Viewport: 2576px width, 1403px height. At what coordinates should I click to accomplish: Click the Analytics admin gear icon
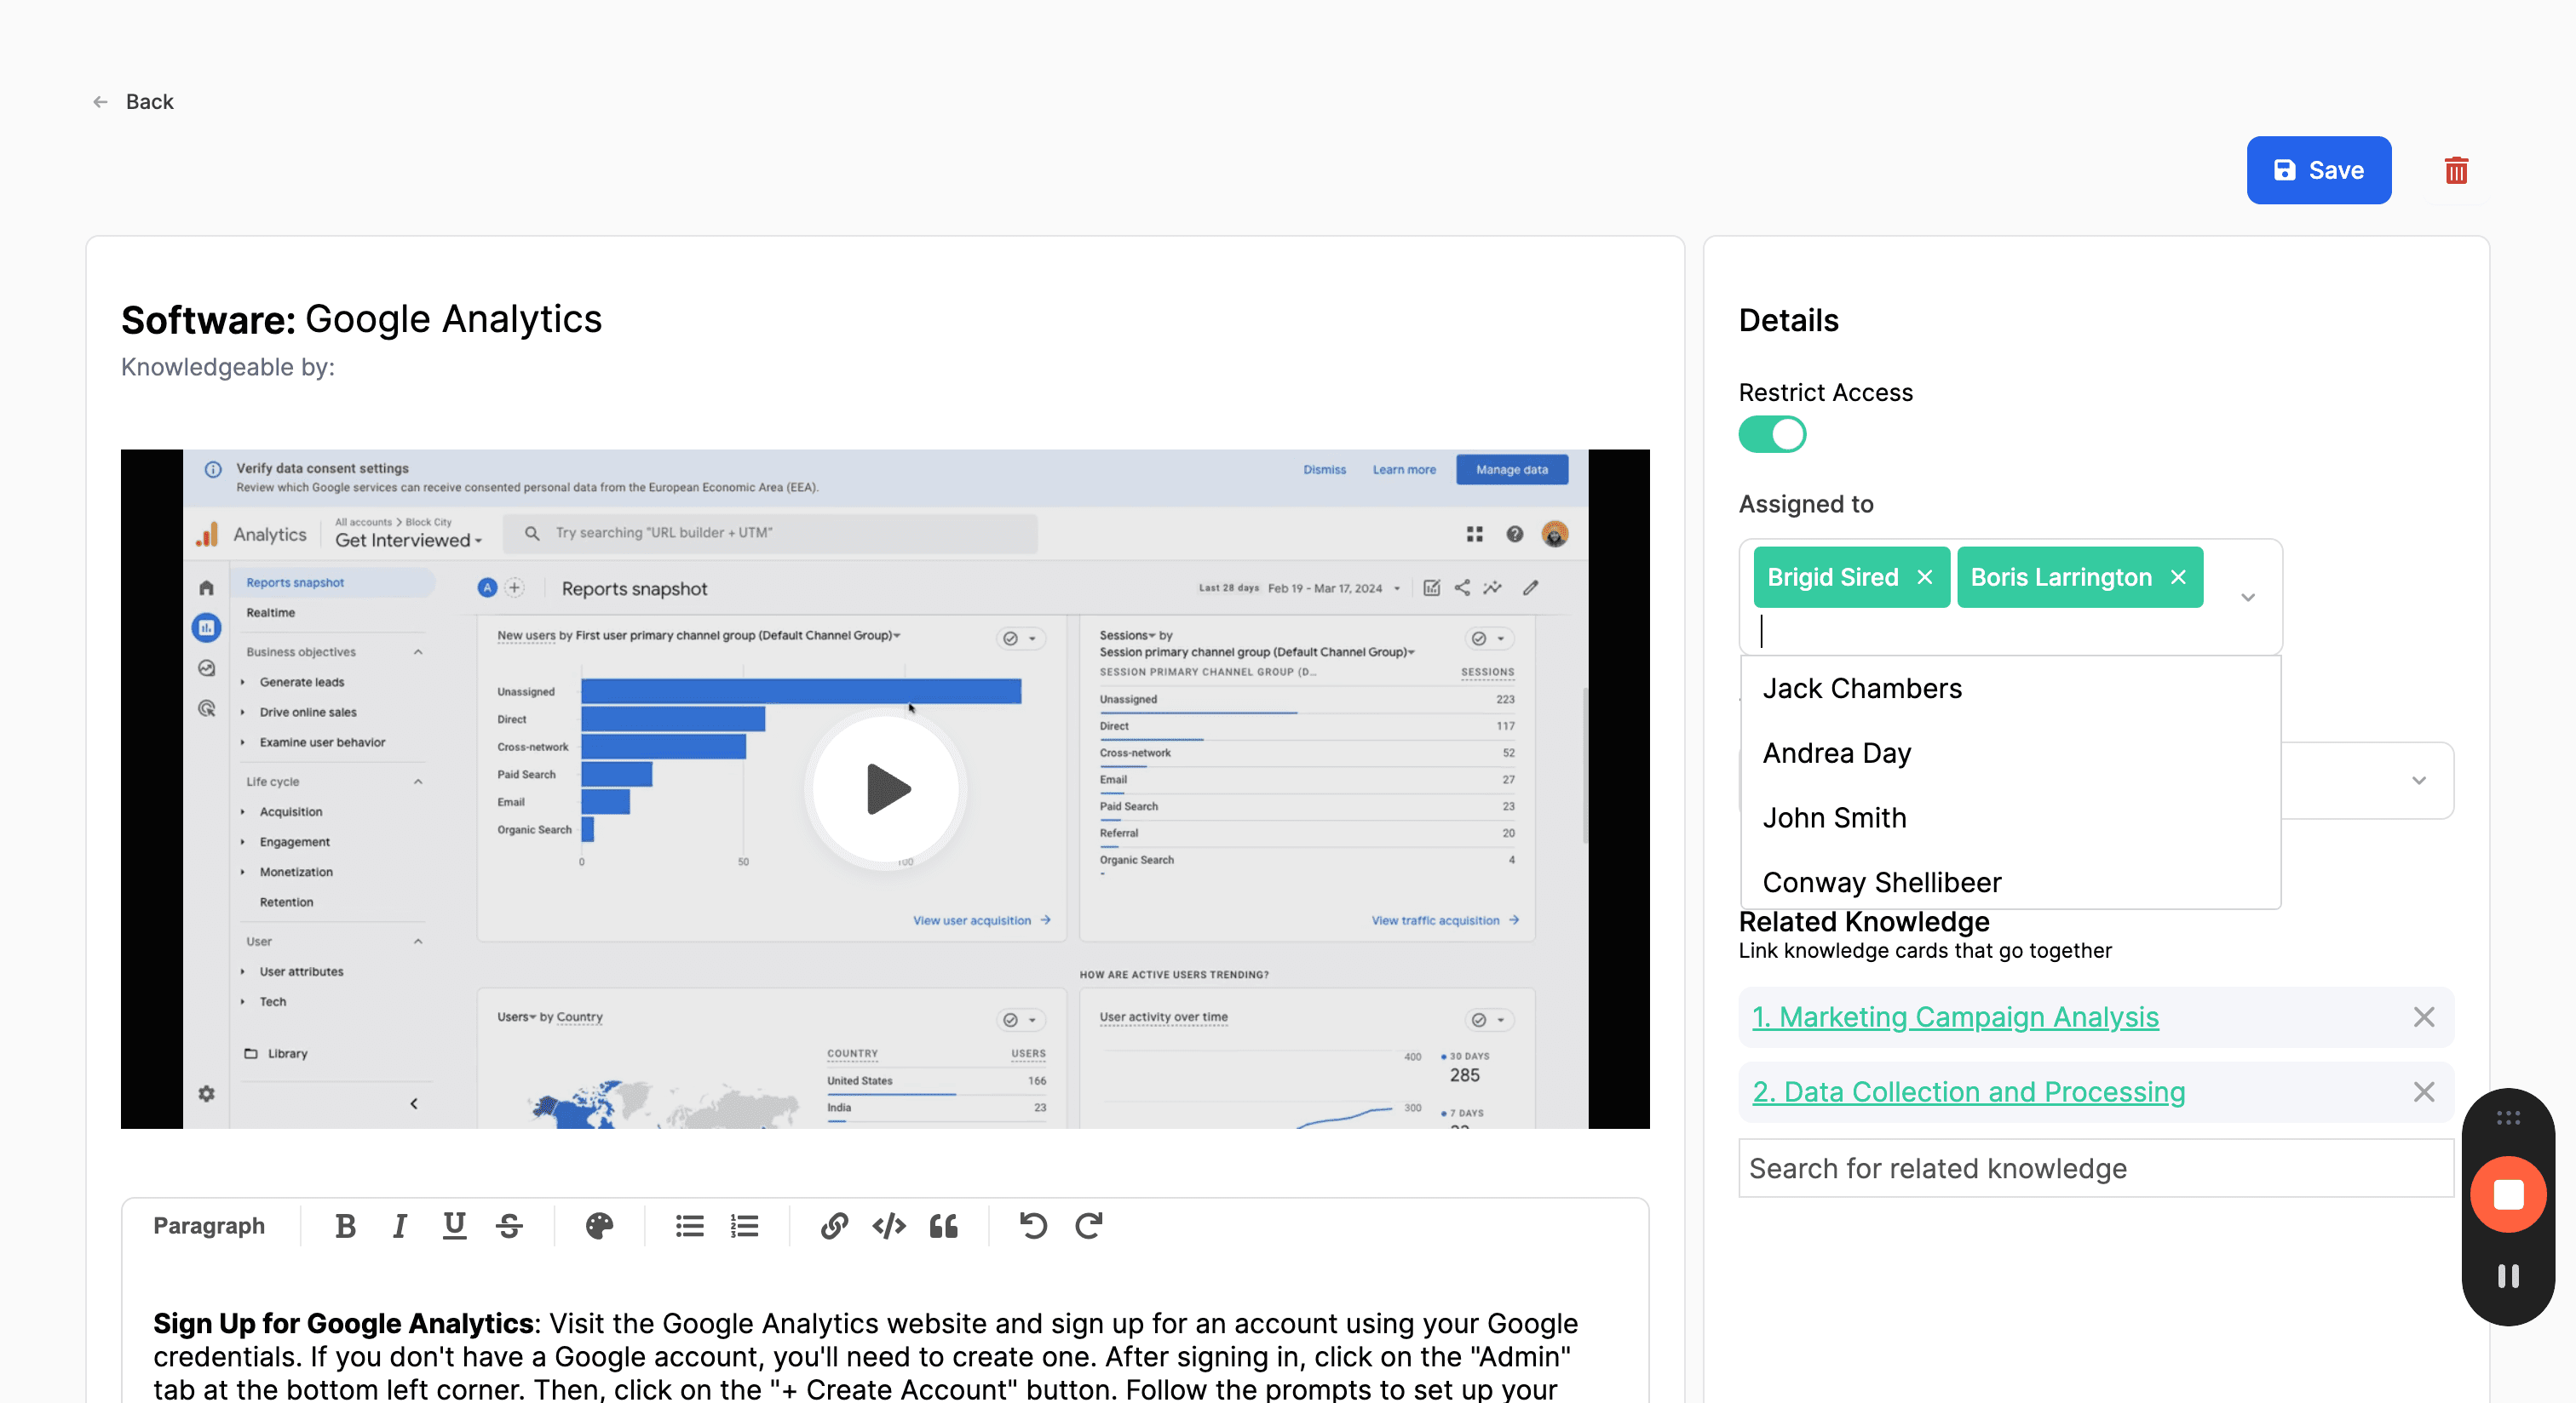tap(206, 1093)
